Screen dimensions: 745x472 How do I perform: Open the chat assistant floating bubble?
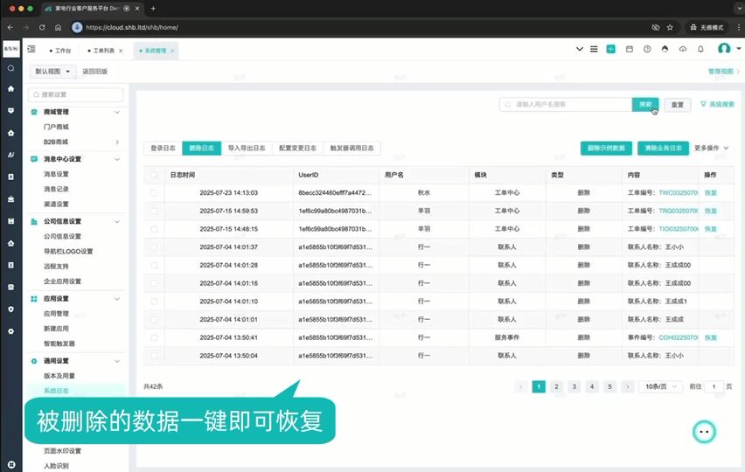(704, 432)
